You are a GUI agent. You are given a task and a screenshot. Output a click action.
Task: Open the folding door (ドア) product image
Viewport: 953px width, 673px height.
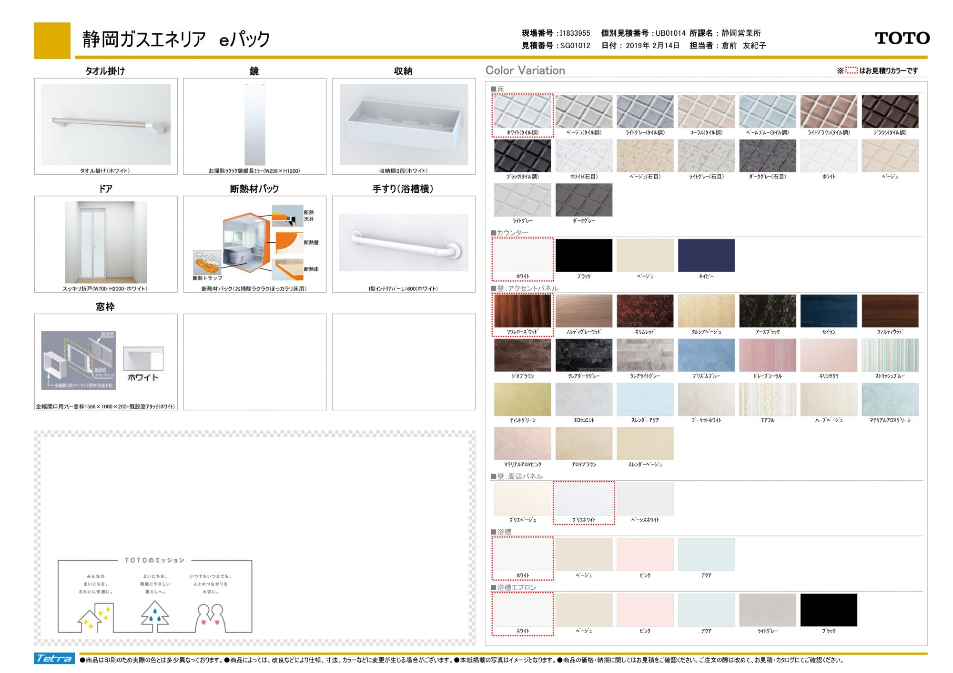click(x=106, y=242)
